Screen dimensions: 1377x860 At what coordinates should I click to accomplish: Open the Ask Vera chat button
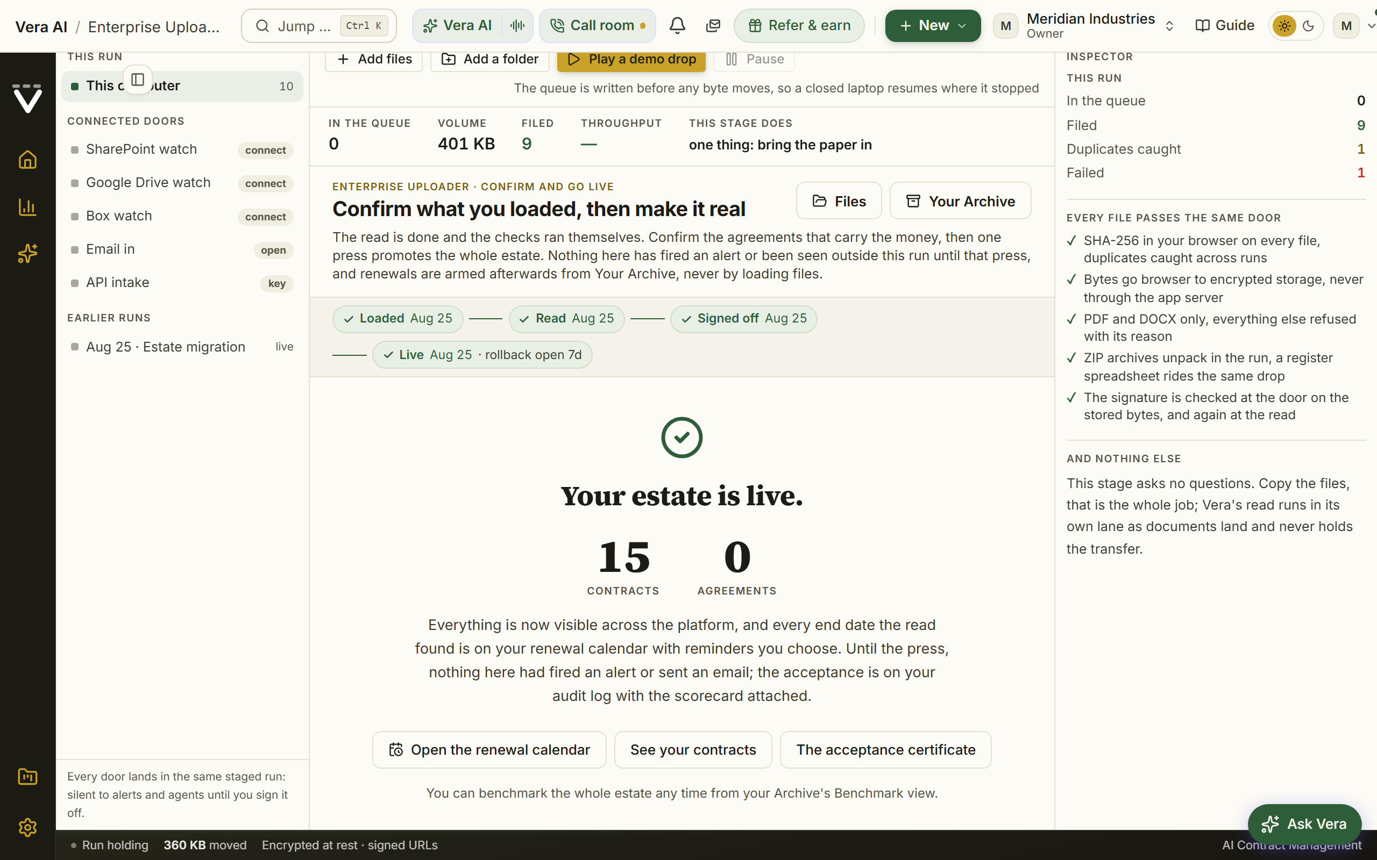tap(1304, 823)
